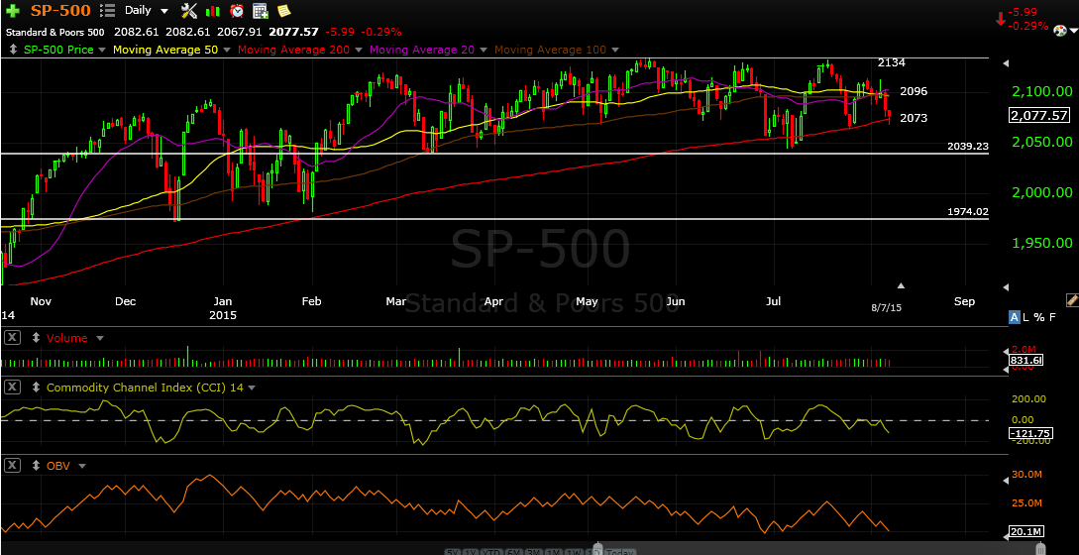Select the 6M time range button

[x=513, y=552]
